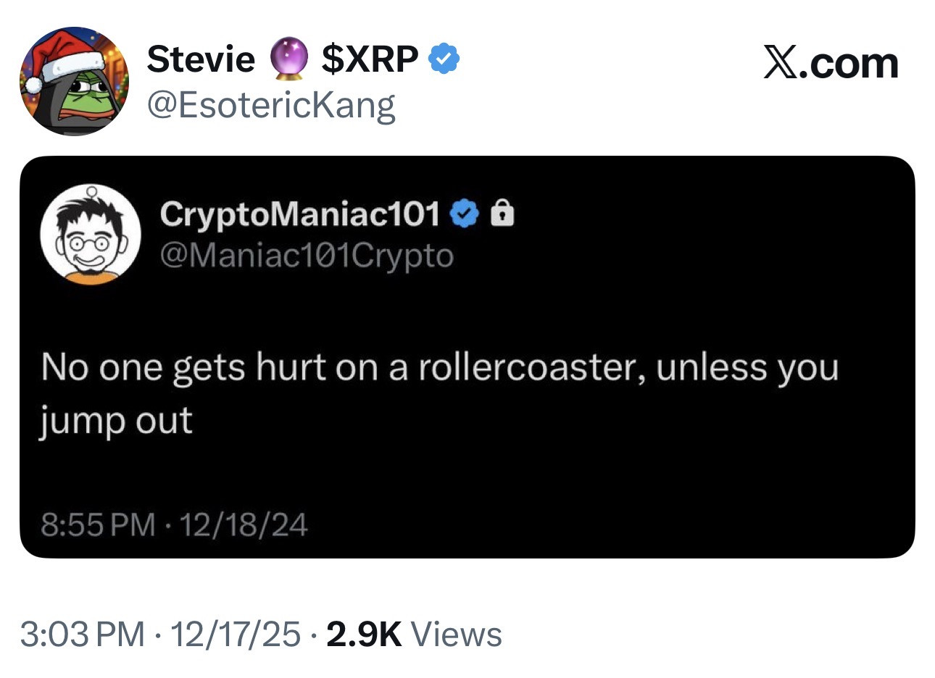The width and height of the screenshot is (935, 678).
Task: Open the $XRP cashtag
Action: (x=370, y=59)
